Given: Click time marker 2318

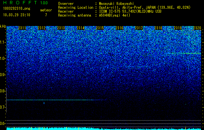Looking at the screenshot, I should click(x=158, y=28).
